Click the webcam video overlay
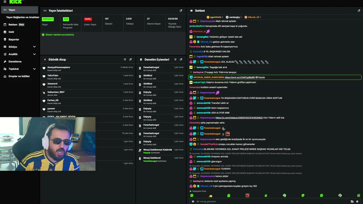Viewport: 363px width, 204px height. pos(48,144)
